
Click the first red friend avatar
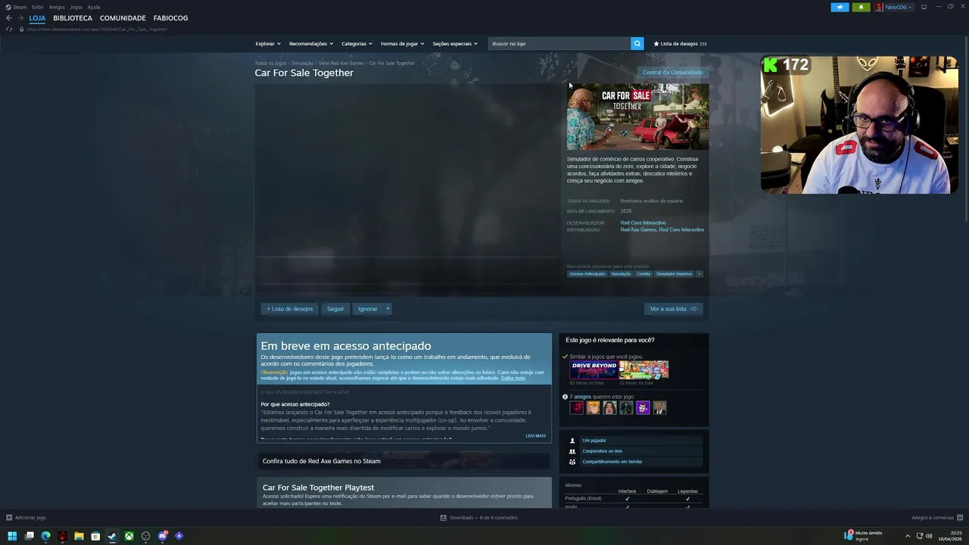point(576,408)
